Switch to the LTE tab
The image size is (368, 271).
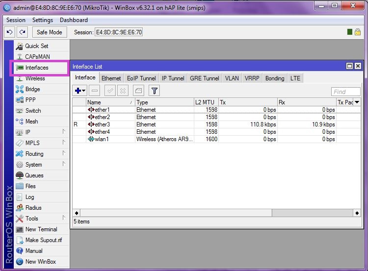pyautogui.click(x=295, y=78)
